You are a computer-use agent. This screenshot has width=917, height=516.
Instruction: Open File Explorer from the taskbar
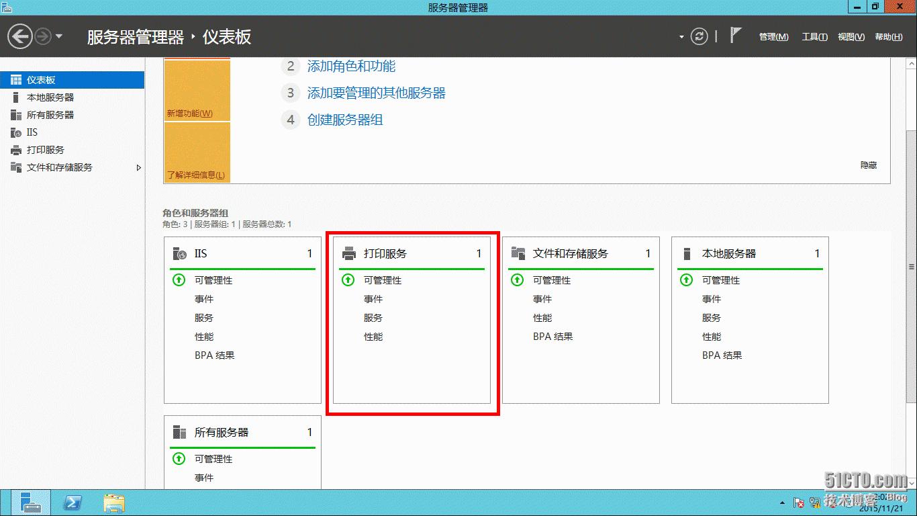pyautogui.click(x=113, y=502)
